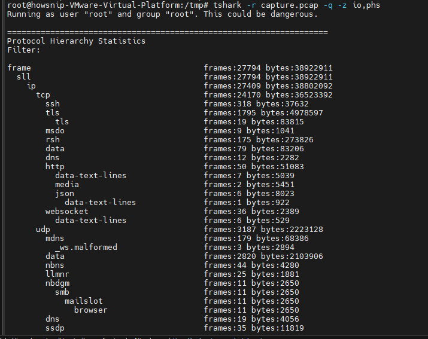The image size is (428, 339).
Task: Click the 'frame' root protocol entry
Action: coord(19,68)
